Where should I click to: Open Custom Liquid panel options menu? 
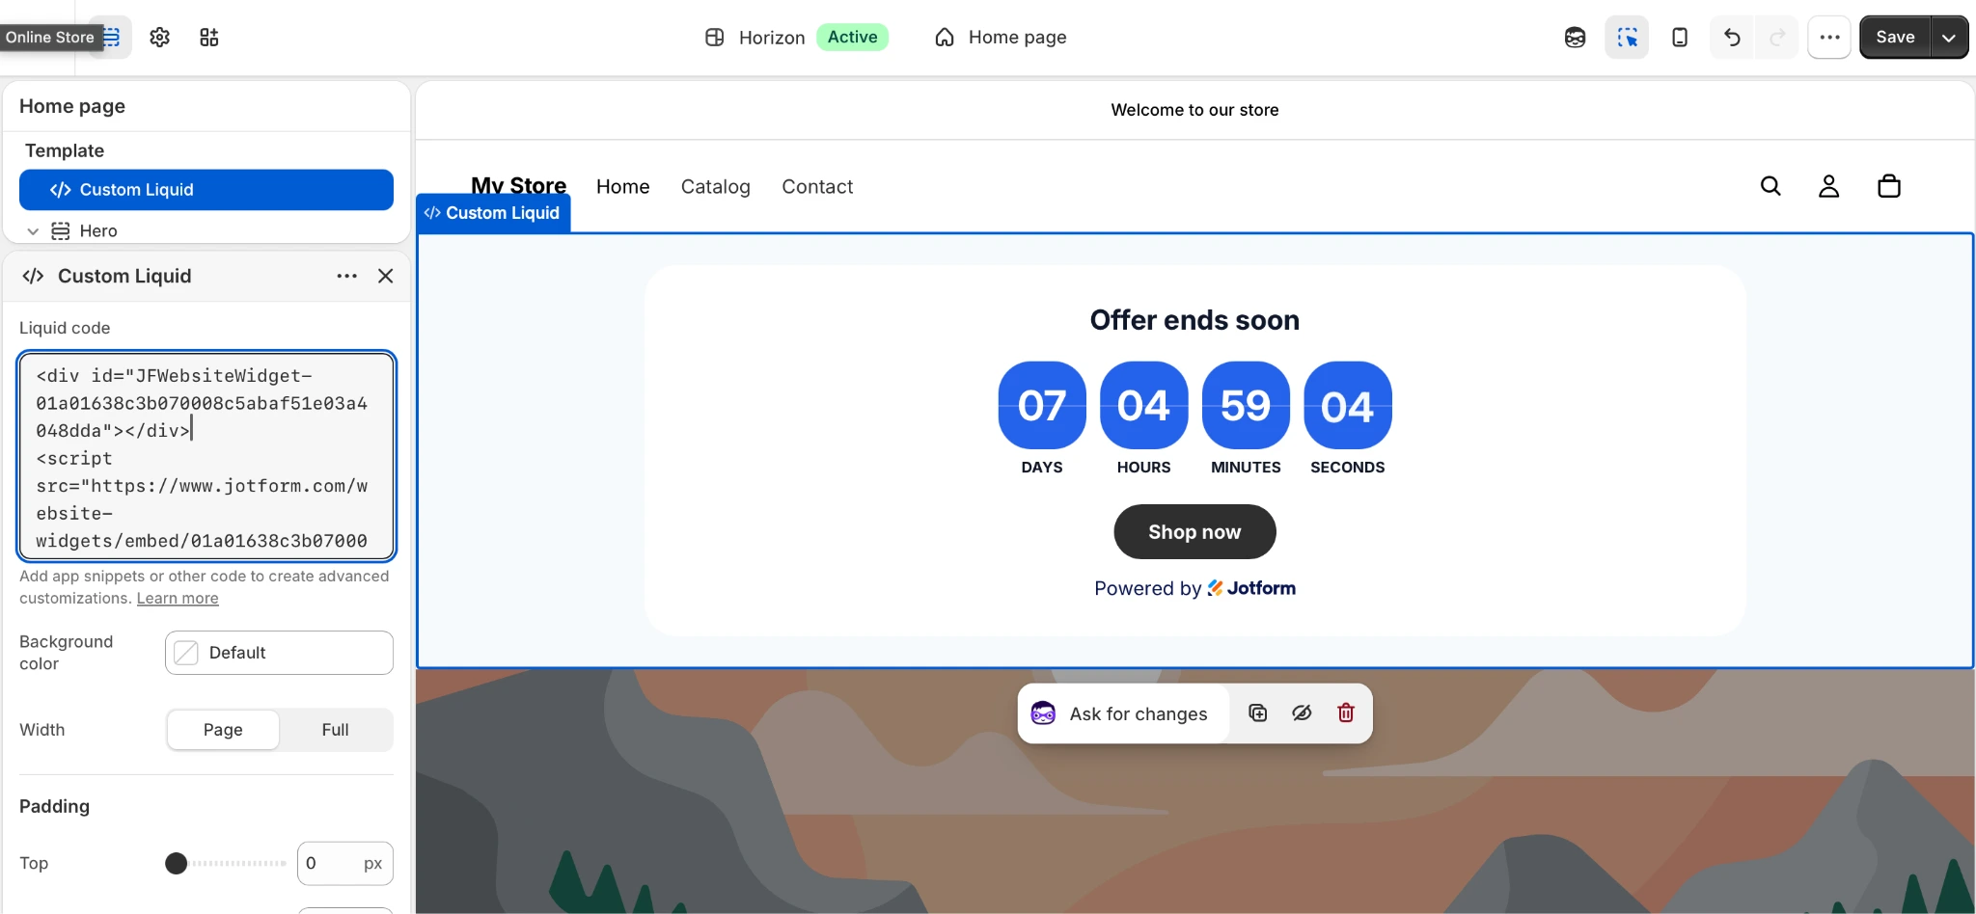pos(347,276)
